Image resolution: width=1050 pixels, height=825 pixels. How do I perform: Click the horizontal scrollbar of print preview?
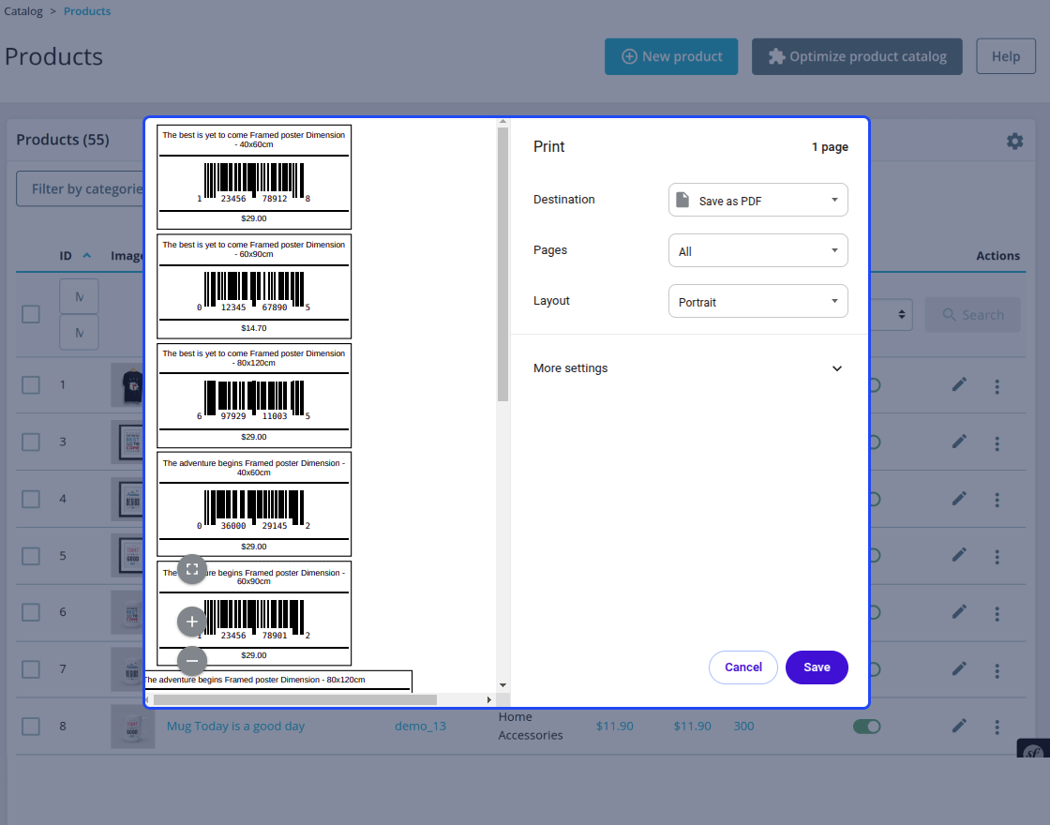pyautogui.click(x=295, y=699)
